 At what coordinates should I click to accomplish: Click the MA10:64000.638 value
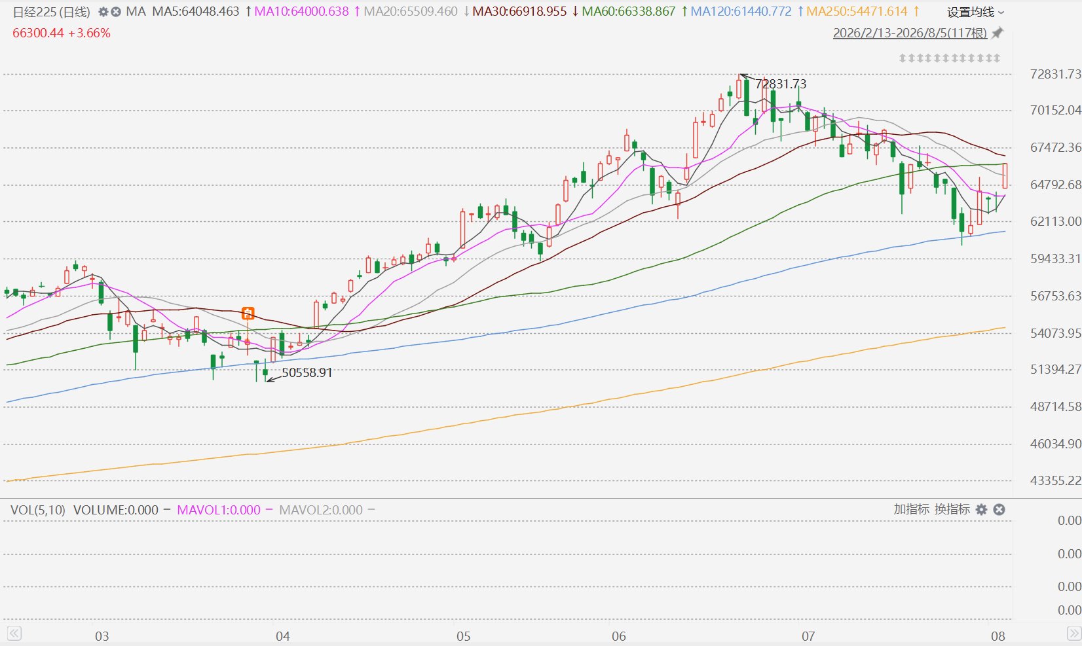click(x=301, y=12)
